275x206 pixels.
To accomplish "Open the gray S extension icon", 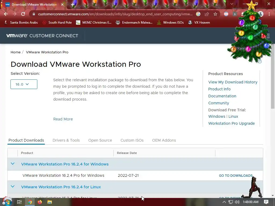I will tap(235, 14).
